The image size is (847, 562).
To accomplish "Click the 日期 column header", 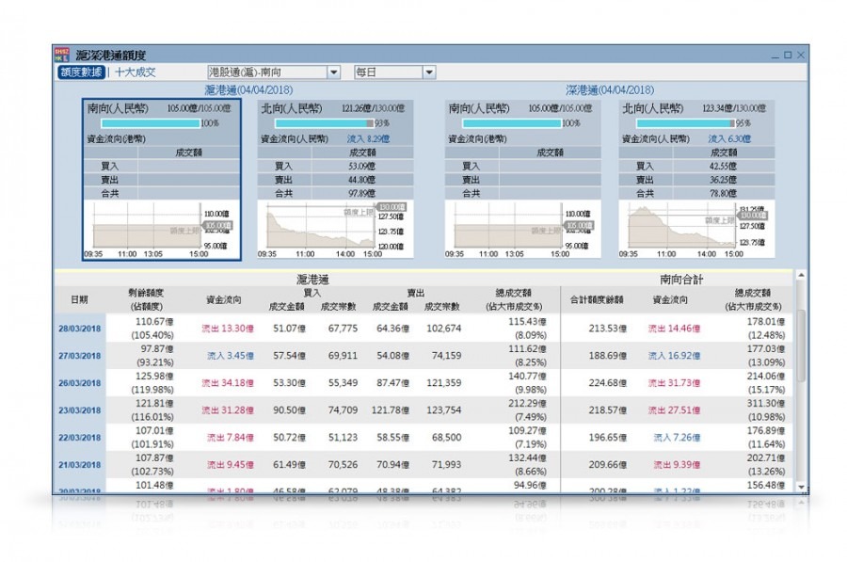I will [x=79, y=299].
